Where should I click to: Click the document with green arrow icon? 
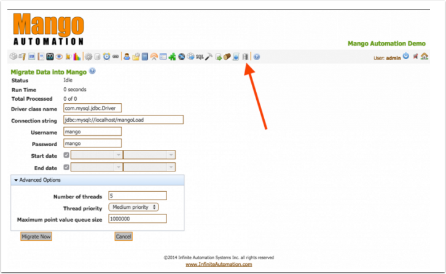point(219,57)
